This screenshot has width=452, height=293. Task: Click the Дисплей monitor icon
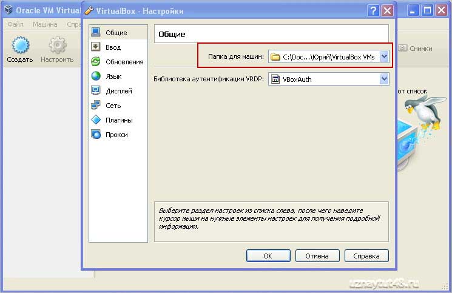(96, 90)
